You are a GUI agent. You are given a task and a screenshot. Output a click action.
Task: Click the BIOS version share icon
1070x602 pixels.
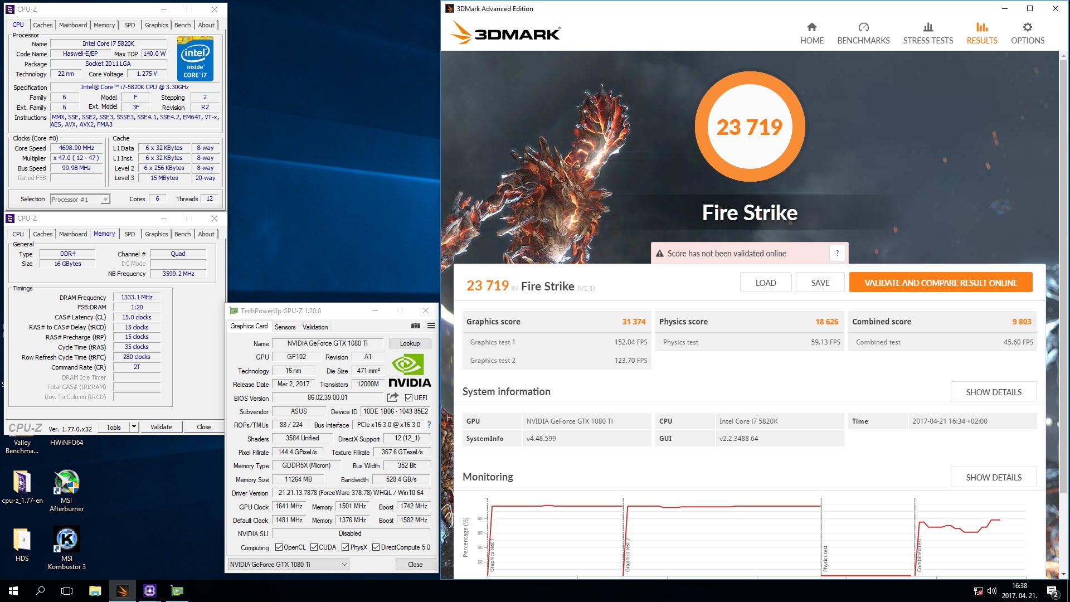coord(393,397)
